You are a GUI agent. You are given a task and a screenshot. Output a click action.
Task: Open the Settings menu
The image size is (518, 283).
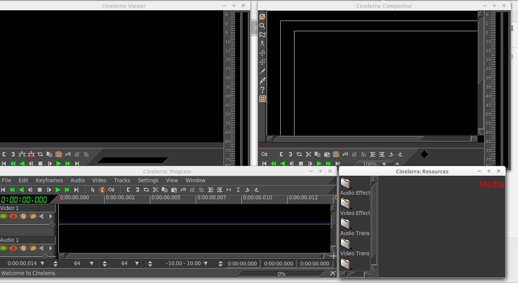coord(148,180)
